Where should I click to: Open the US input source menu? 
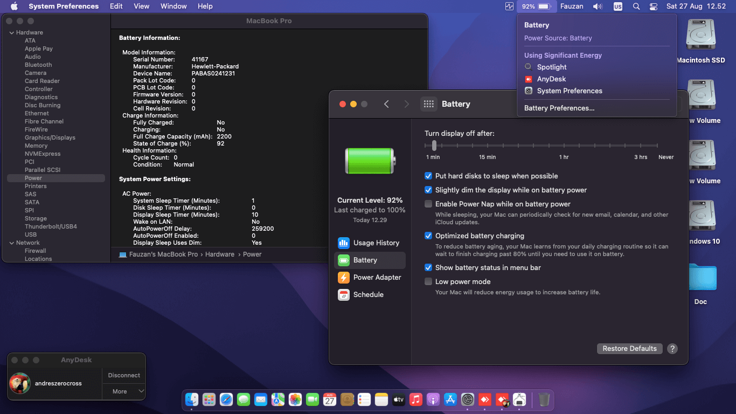pyautogui.click(x=618, y=6)
